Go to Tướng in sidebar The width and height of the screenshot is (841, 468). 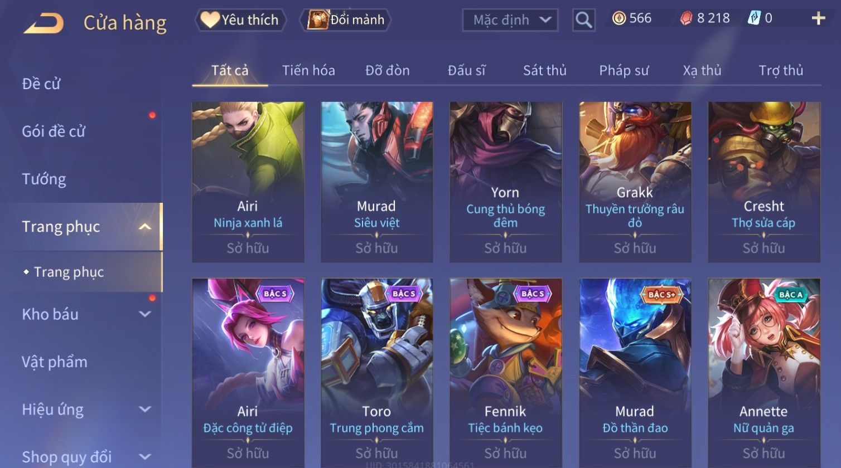pos(44,179)
